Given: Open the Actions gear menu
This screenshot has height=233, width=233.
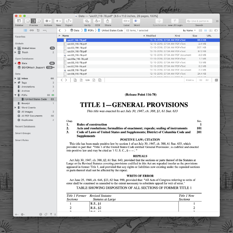Looking at the screenshot, I should coord(48,21).
